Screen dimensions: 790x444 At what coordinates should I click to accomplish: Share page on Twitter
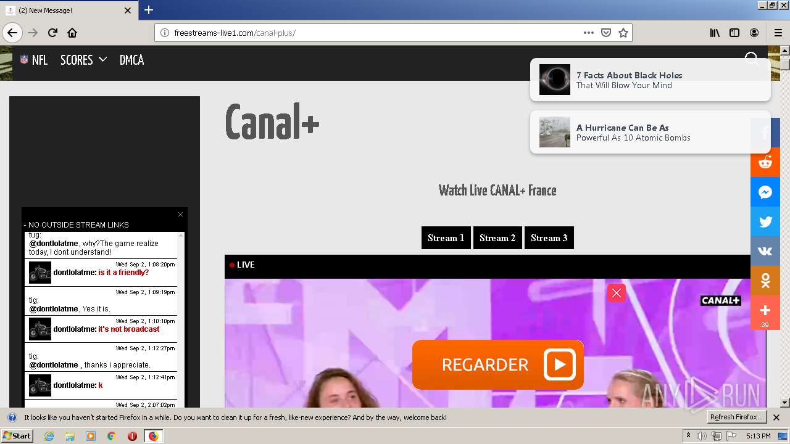(x=765, y=221)
